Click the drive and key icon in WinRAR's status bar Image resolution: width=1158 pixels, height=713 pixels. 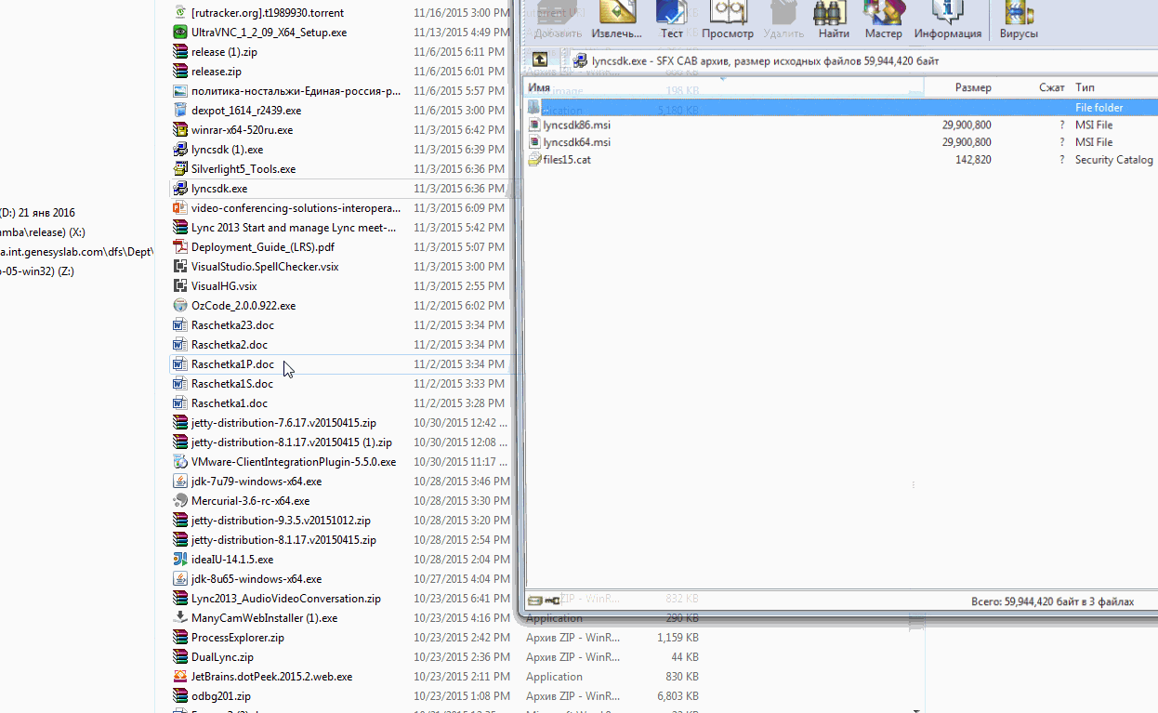pyautogui.click(x=544, y=601)
